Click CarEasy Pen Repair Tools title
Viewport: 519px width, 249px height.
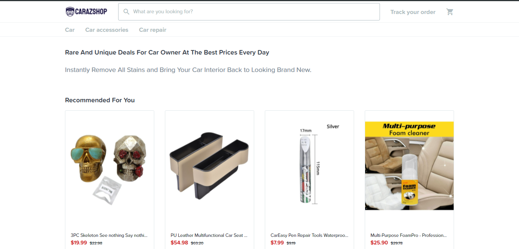coord(309,235)
